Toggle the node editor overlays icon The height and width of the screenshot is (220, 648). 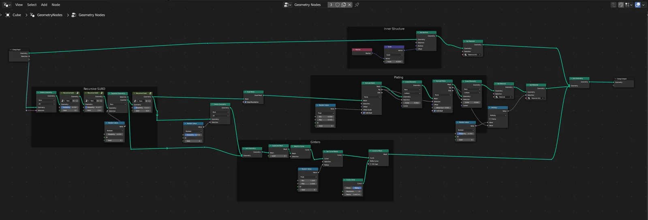tap(637, 5)
